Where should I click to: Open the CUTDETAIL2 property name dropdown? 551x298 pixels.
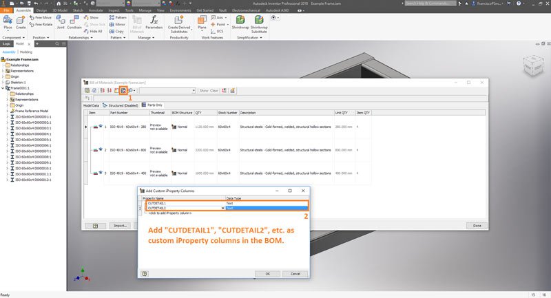(x=222, y=208)
